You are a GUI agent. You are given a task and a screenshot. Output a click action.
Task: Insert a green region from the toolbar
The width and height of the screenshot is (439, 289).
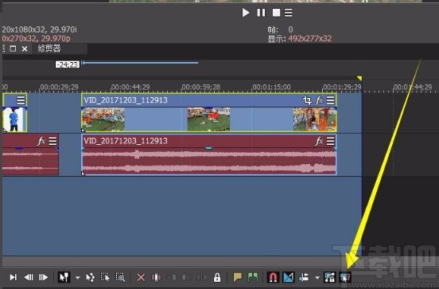point(253,277)
